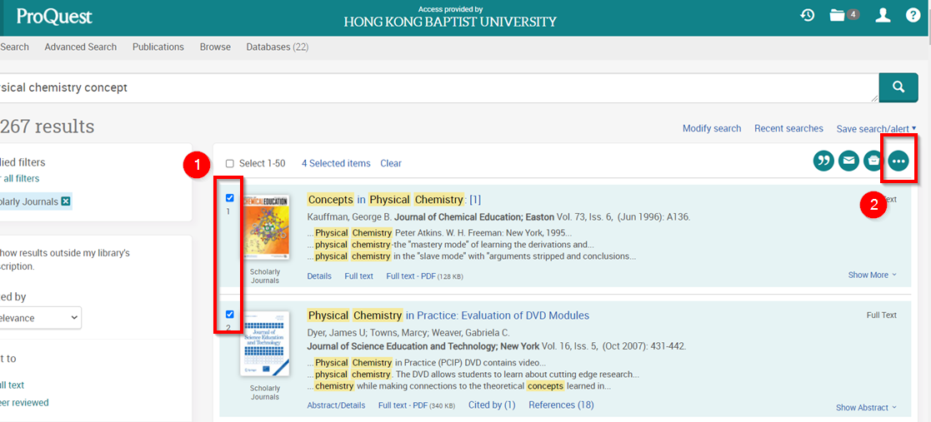Click Clear to deselect items
This screenshot has width=931, height=422.
tap(391, 164)
